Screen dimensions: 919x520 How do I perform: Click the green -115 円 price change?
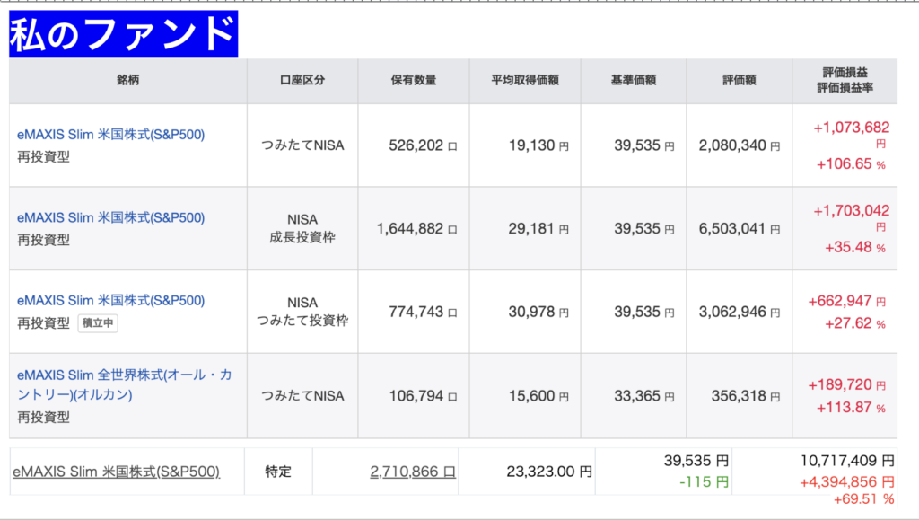(703, 482)
